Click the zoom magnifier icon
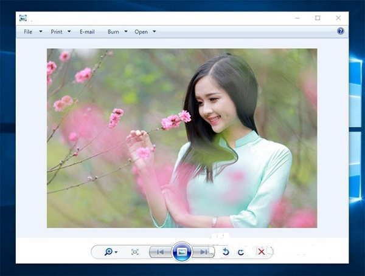 108,252
